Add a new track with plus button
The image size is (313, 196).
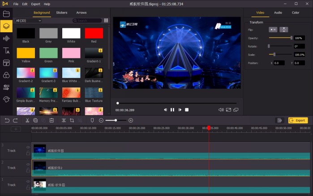click(x=16, y=129)
